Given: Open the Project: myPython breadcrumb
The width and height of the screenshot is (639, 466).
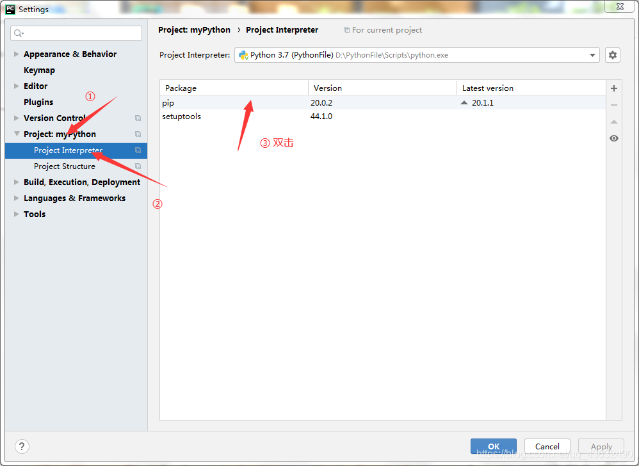Looking at the screenshot, I should pos(194,29).
